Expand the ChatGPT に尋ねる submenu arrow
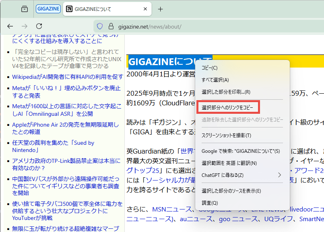324x232 pixels. point(279,175)
